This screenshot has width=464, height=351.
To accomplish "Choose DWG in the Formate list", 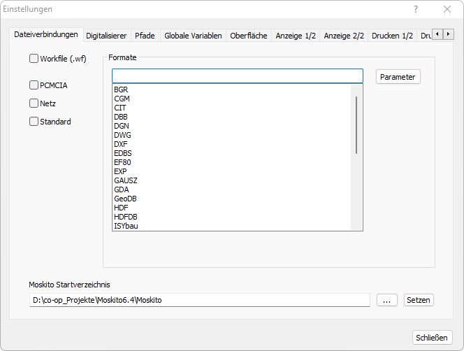I will click(122, 135).
